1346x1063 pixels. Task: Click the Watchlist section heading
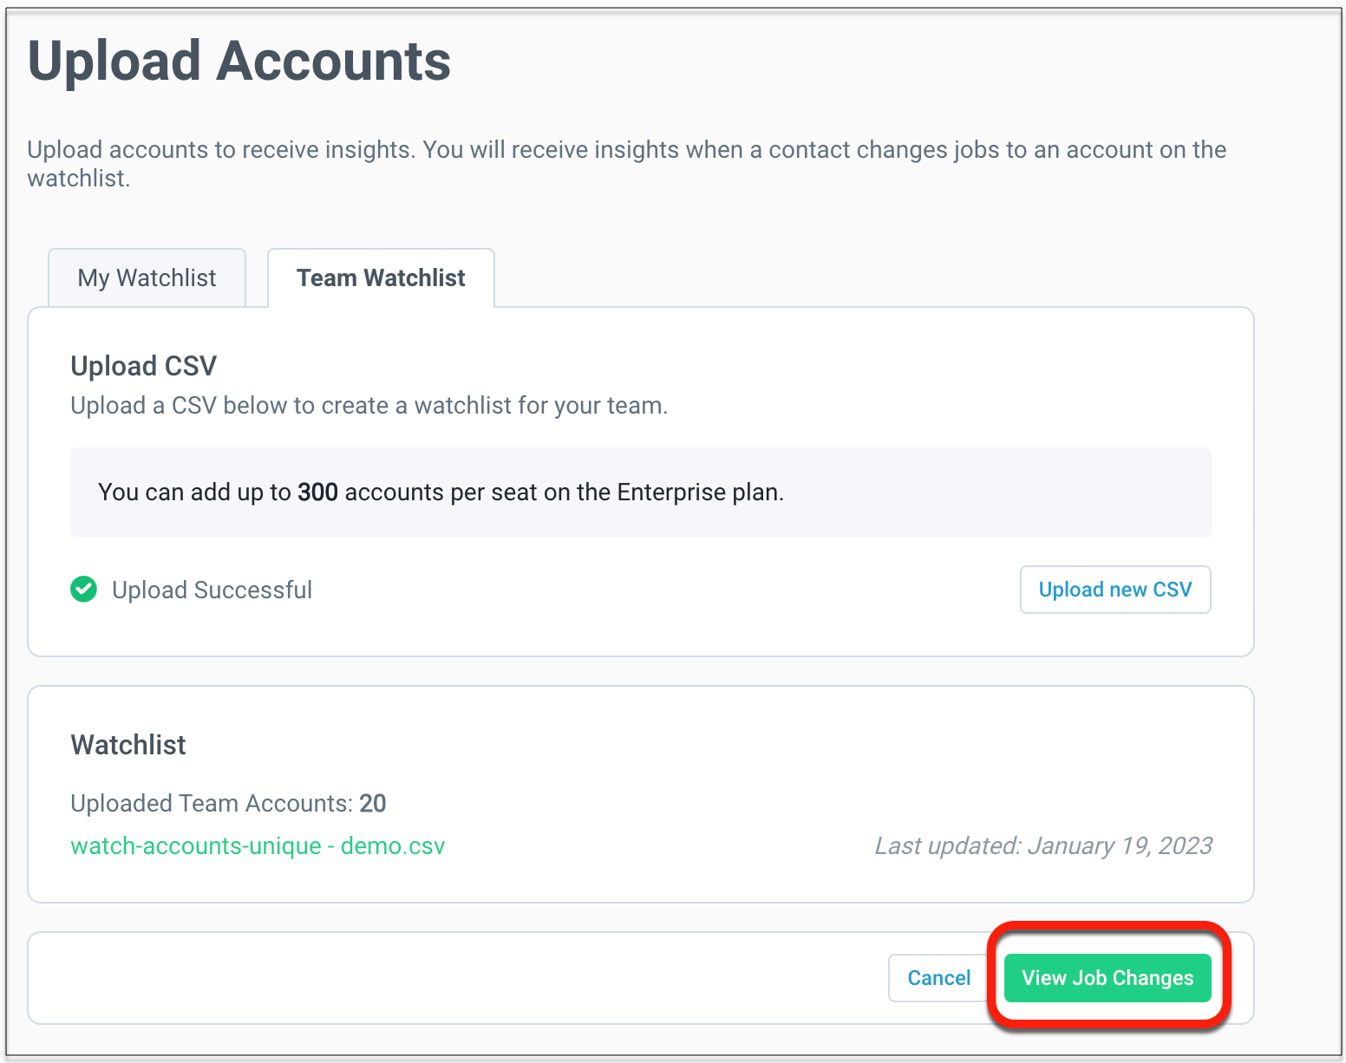[x=128, y=745]
